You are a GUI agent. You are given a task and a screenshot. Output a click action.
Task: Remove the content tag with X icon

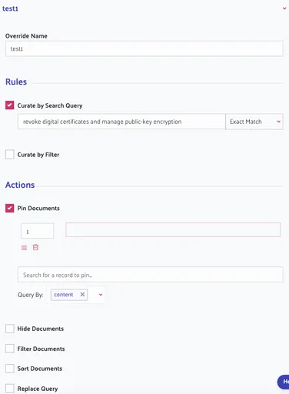click(82, 295)
